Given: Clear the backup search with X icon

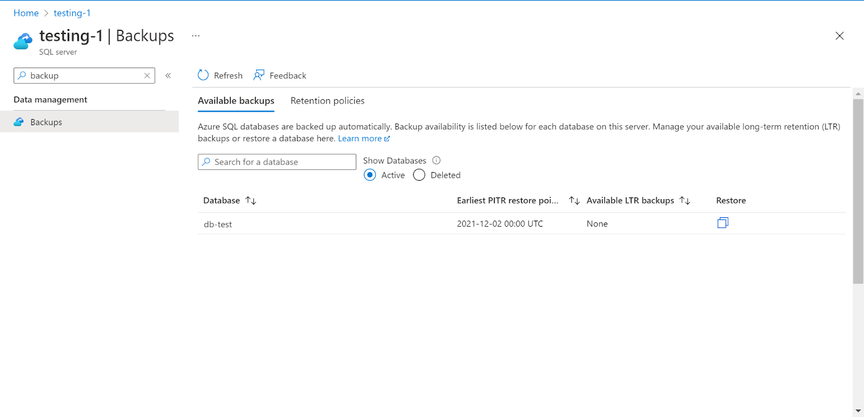Looking at the screenshot, I should [x=147, y=76].
